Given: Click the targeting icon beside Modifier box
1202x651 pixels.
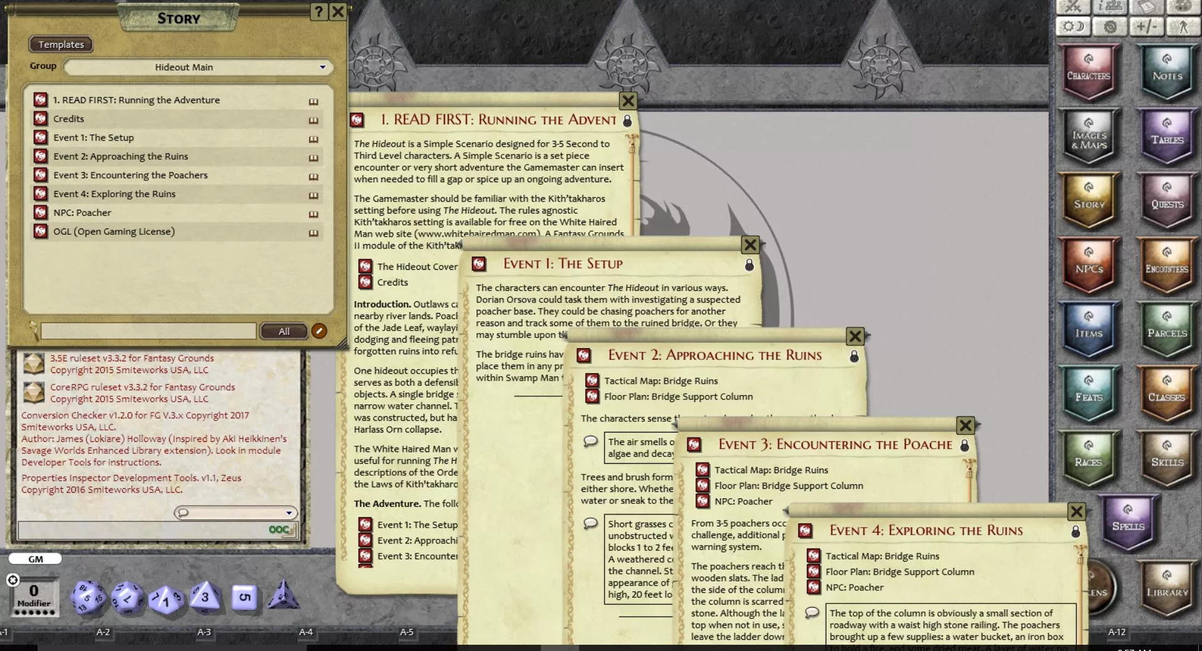Looking at the screenshot, I should [13, 580].
